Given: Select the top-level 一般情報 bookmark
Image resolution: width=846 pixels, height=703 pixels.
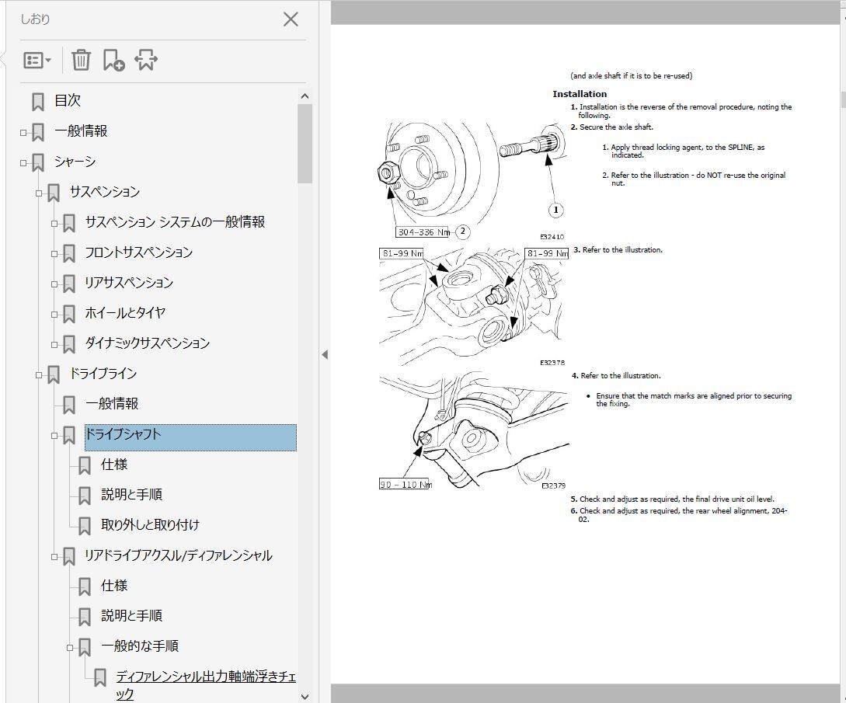Looking at the screenshot, I should pyautogui.click(x=81, y=131).
